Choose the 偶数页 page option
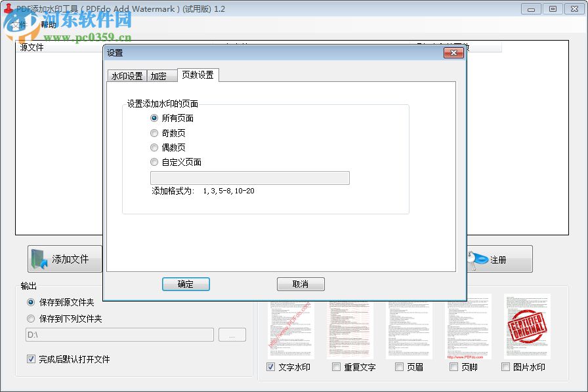This screenshot has height=392, width=588. click(x=153, y=147)
